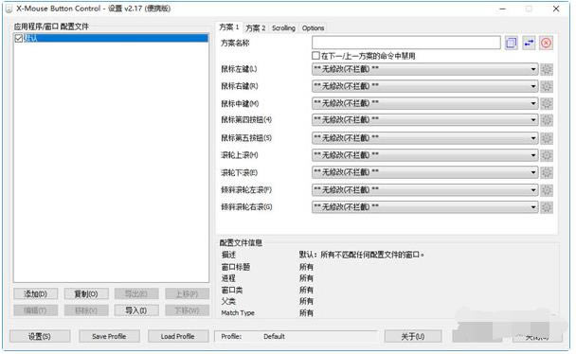The height and width of the screenshot is (354, 576).
Task: Switch to the 方案 1 tab
Action: click(x=229, y=27)
